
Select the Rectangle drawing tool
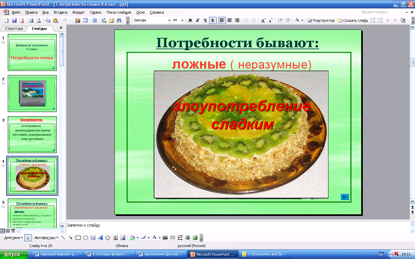tap(78, 238)
